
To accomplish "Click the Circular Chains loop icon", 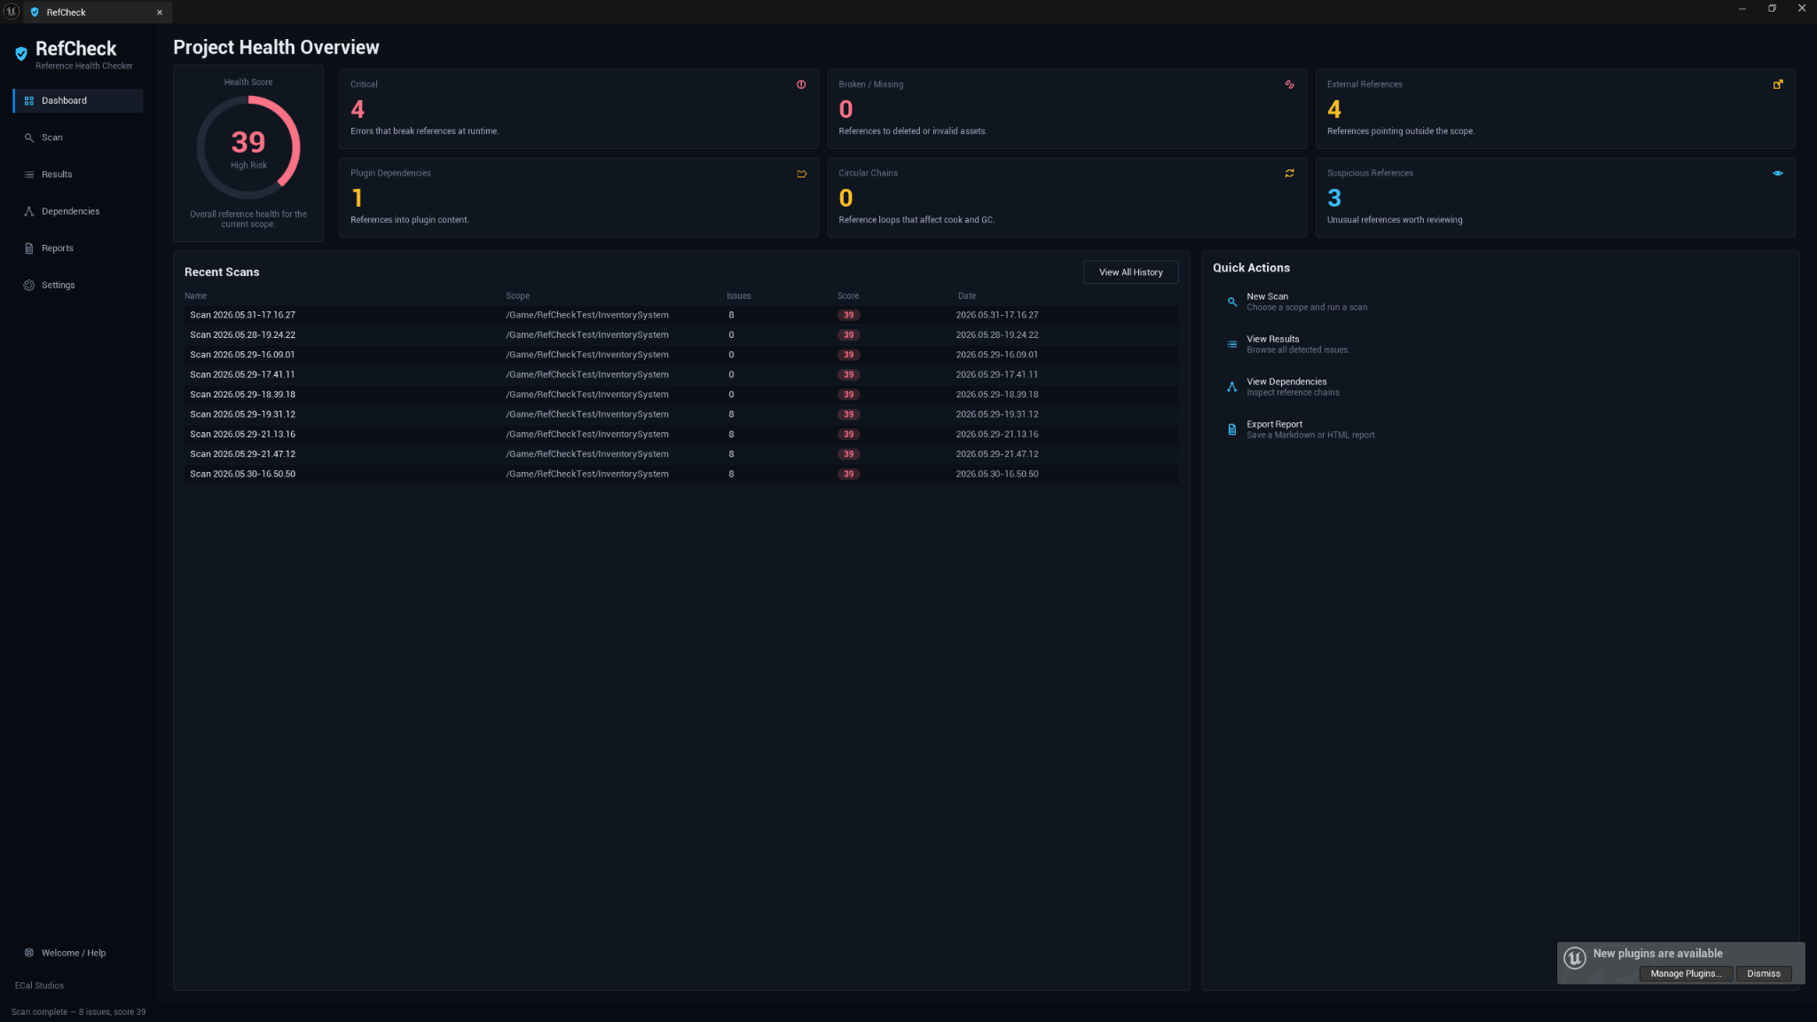I will coord(1290,174).
